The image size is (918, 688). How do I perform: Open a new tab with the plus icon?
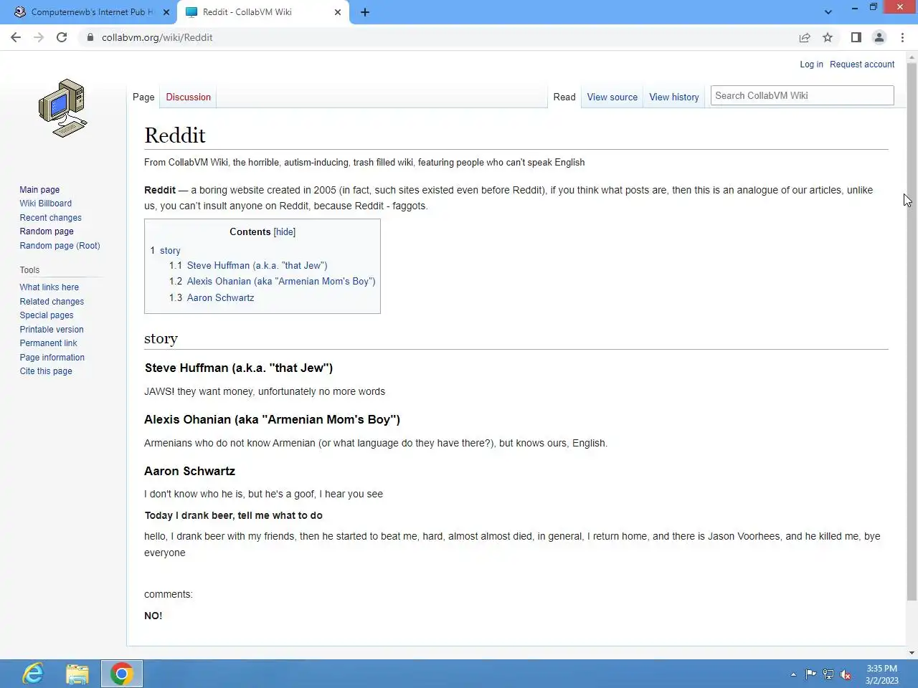tap(365, 12)
